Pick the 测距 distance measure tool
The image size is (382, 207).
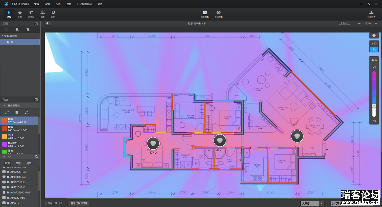point(42,14)
